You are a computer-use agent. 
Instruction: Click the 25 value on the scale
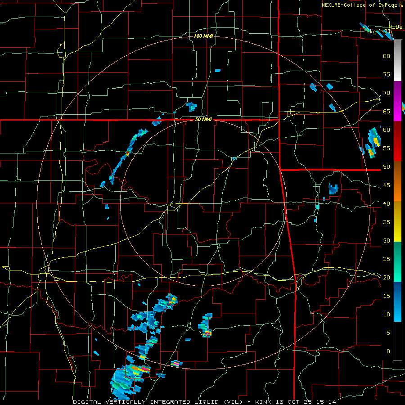[387, 259]
